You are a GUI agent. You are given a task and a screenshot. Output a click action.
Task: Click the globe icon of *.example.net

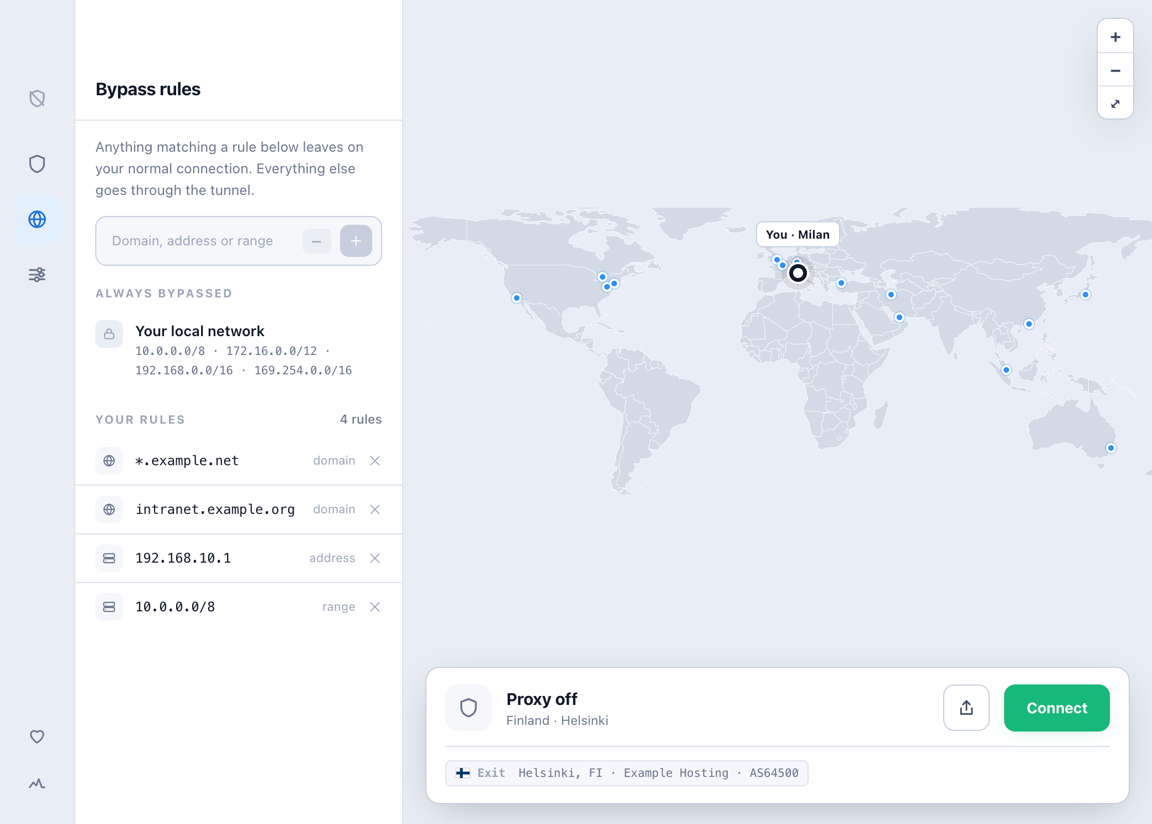pos(109,461)
